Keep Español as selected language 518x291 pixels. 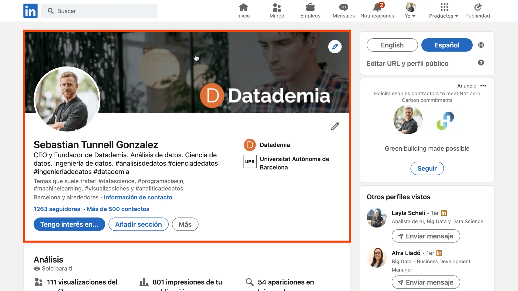(447, 45)
